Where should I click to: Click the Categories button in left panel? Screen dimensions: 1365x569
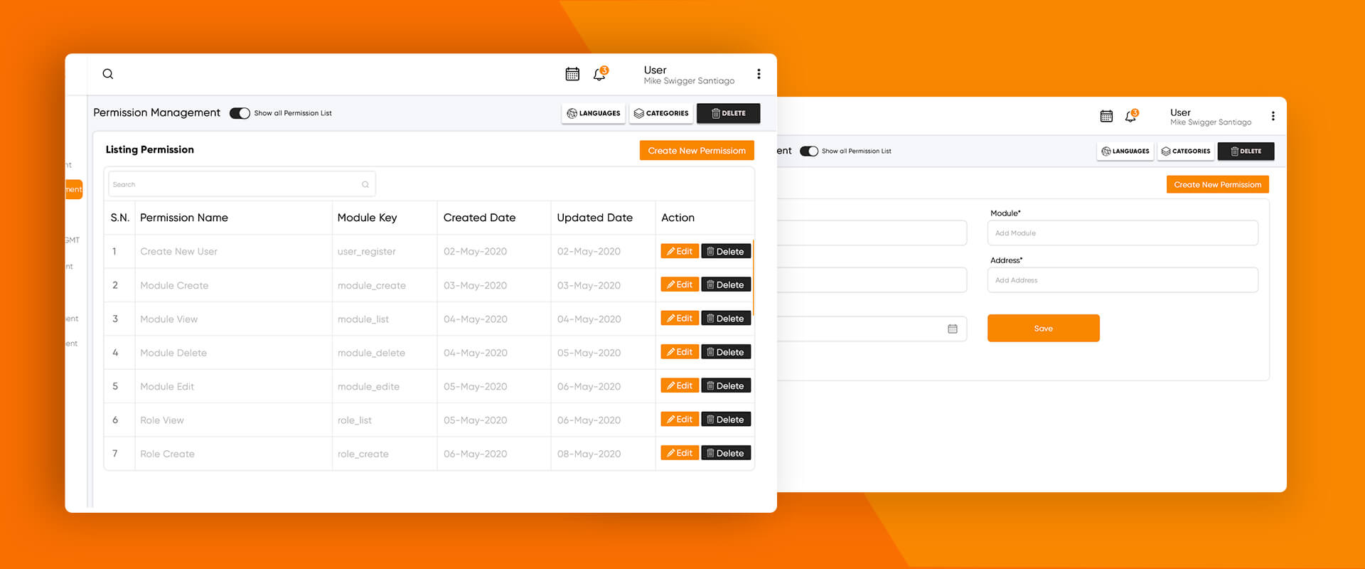(x=661, y=113)
